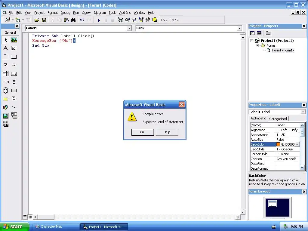Viewport: 308px width, 231px height.
Task: Select the PictureBox control tool
Action: (x=14, y=40)
